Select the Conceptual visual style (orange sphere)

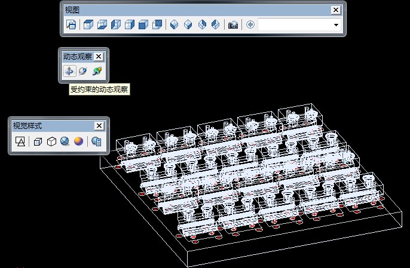(x=78, y=141)
